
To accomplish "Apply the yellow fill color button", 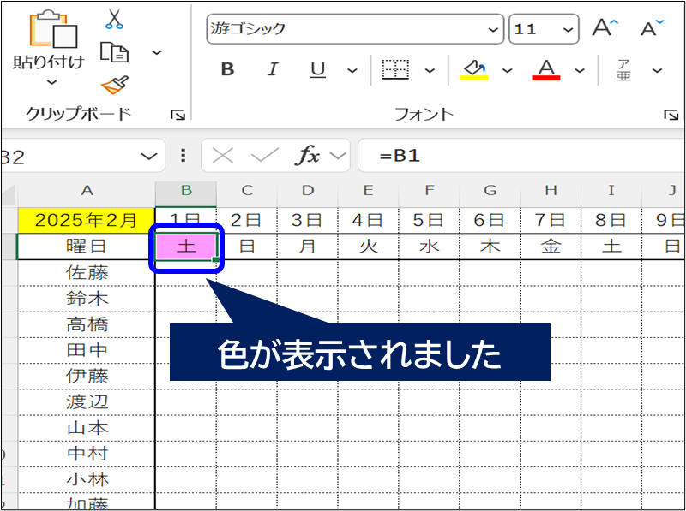I will pos(474,70).
